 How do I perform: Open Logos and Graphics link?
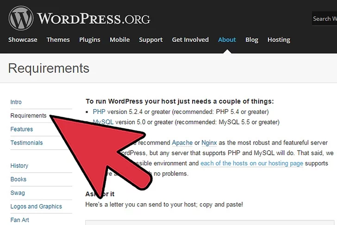click(x=36, y=206)
